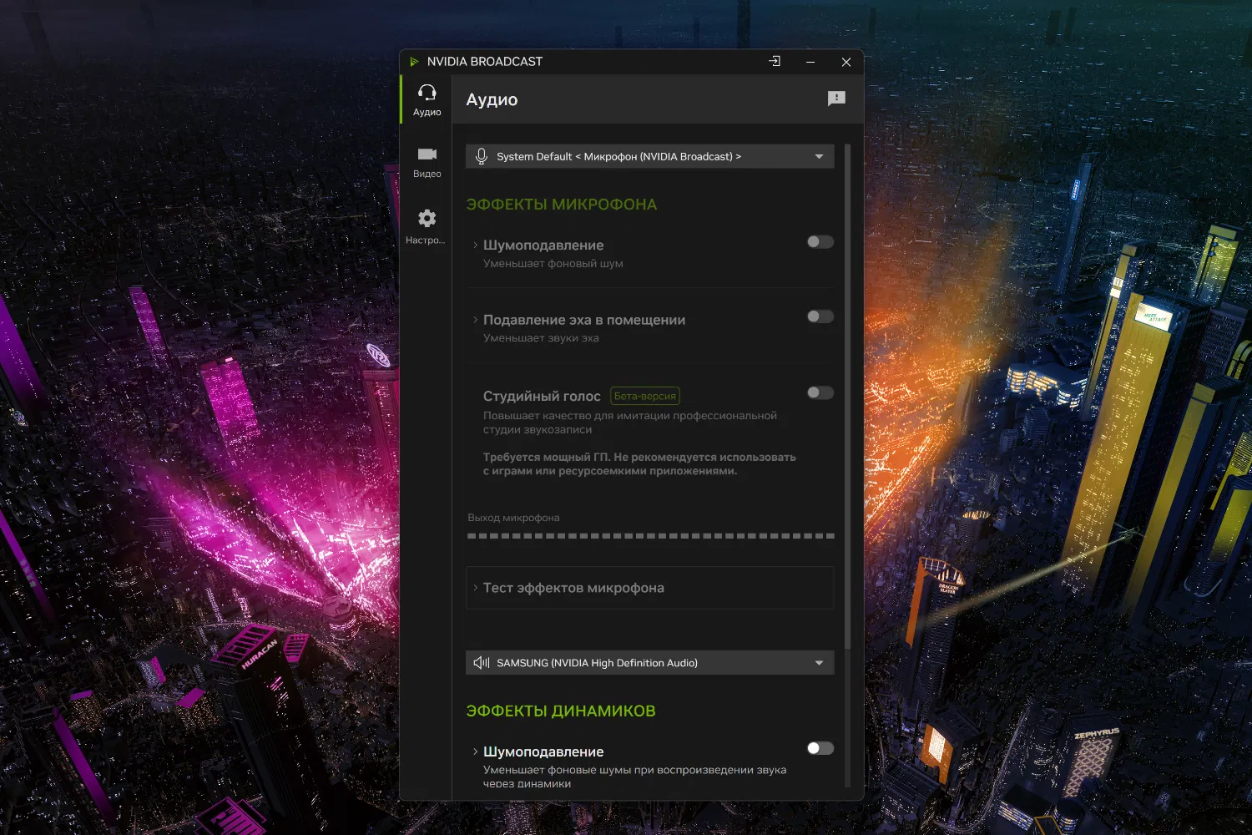Turn on Подавление эха в помещении
Screen dimensions: 1252x835
tap(820, 316)
